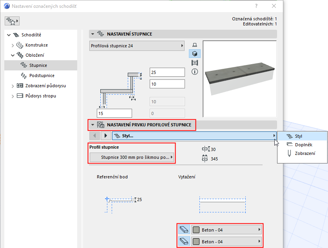
Task: Open the Styl... page selector dropdown
Action: [194, 136]
